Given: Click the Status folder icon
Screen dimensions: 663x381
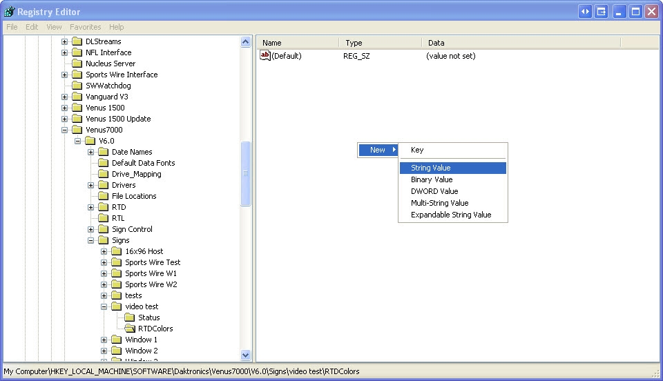Looking at the screenshot, I should click(129, 317).
